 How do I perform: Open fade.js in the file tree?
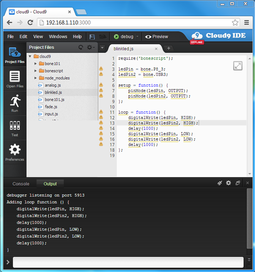(x=51, y=107)
